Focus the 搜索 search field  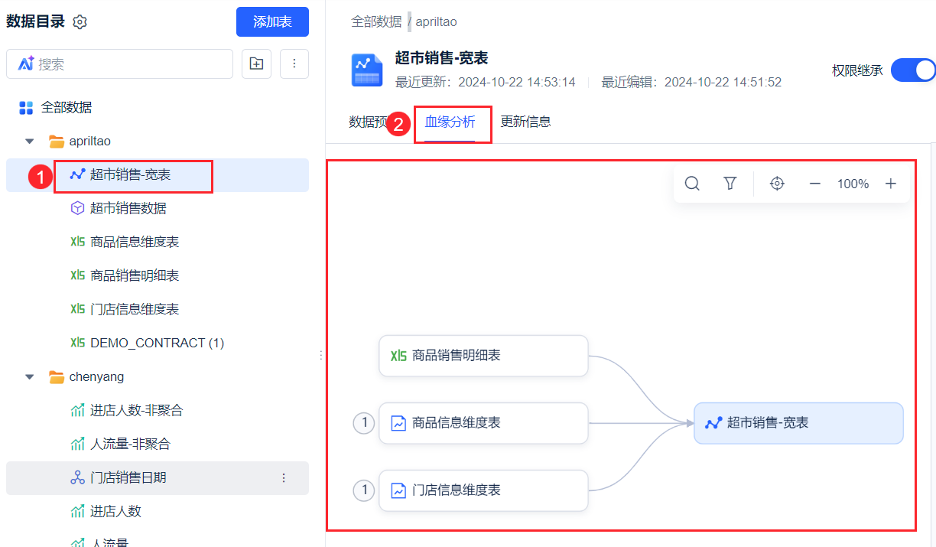coord(119,64)
